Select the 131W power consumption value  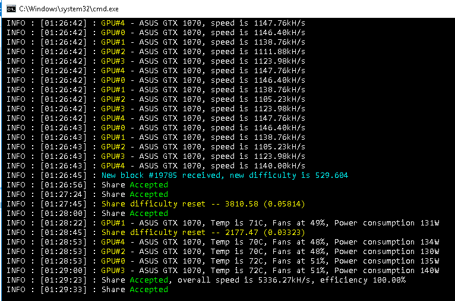[429, 223]
